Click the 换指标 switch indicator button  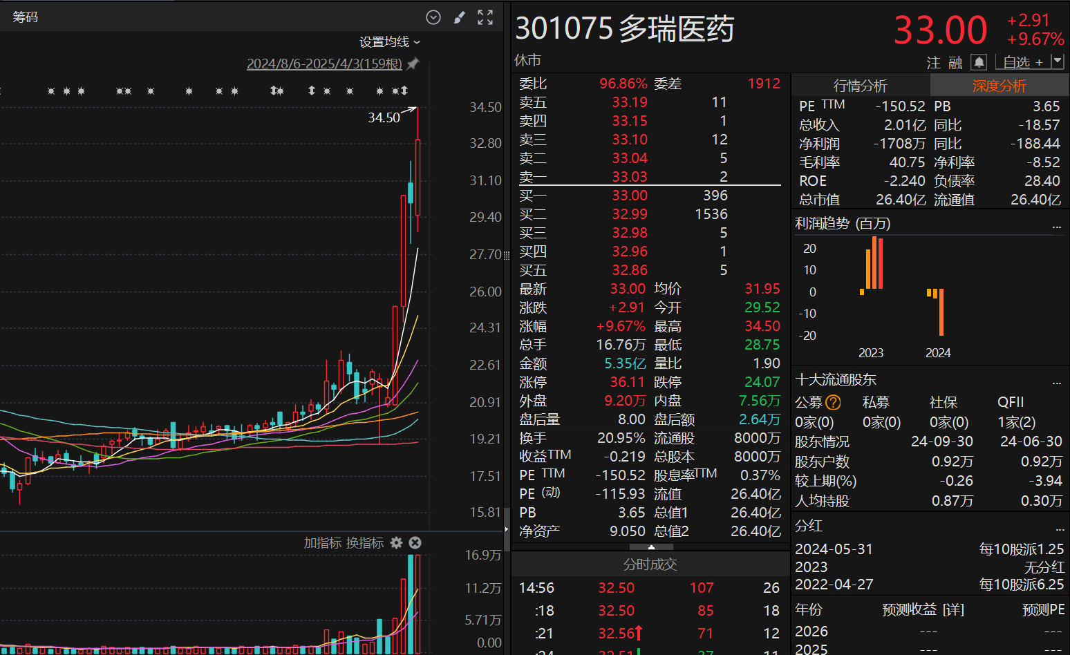click(x=364, y=543)
